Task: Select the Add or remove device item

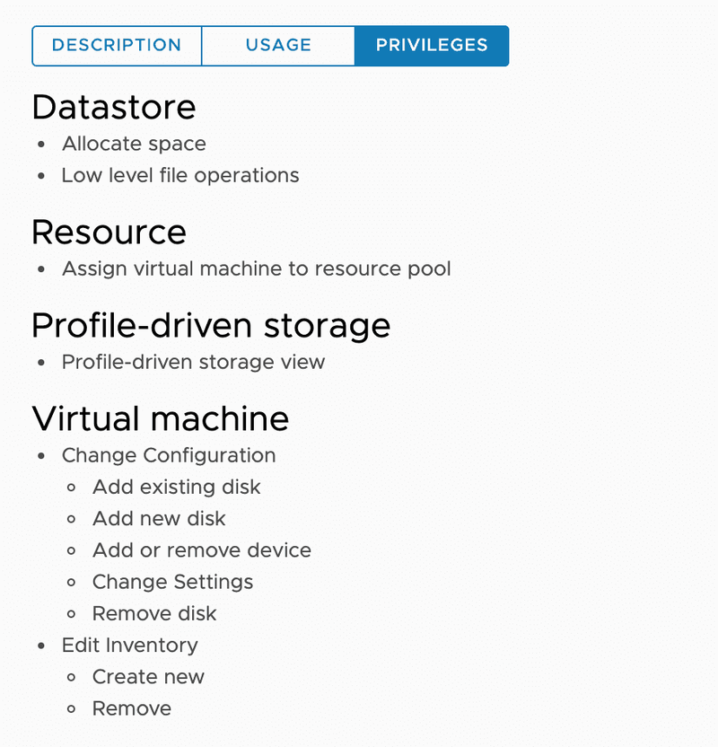Action: click(x=202, y=550)
